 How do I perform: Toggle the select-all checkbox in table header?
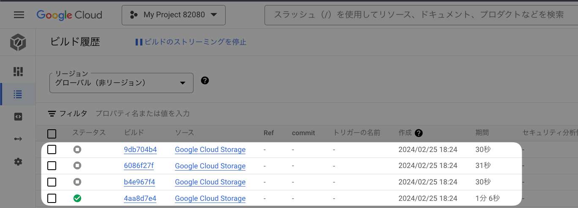tap(52, 134)
